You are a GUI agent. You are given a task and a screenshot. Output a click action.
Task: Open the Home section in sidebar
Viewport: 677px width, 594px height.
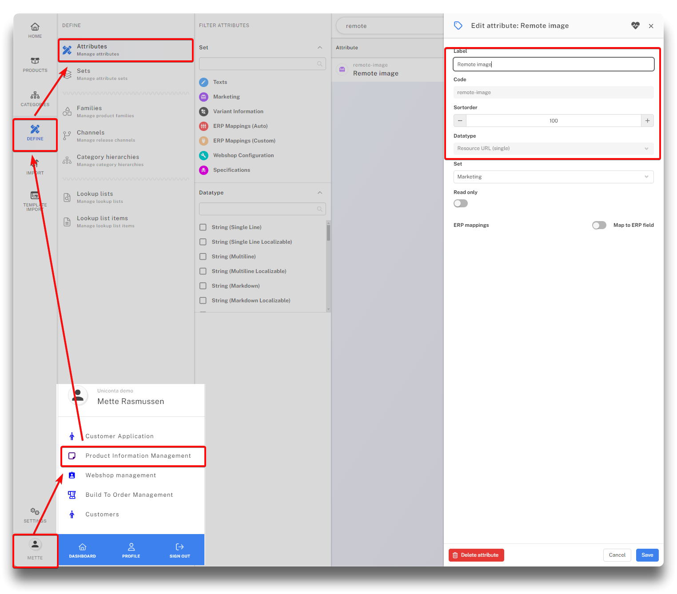[x=35, y=30]
